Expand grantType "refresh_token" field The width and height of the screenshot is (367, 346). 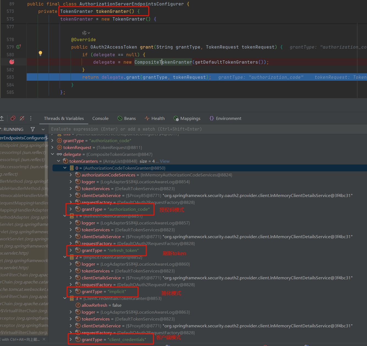[x=71, y=250]
